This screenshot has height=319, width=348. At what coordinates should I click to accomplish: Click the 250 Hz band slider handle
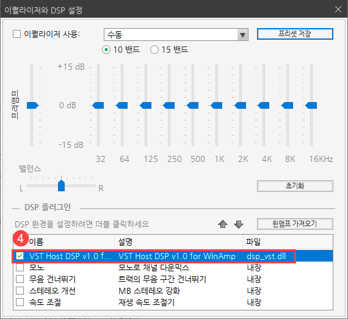click(x=169, y=105)
